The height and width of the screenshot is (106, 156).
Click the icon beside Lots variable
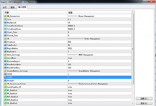(5, 19)
